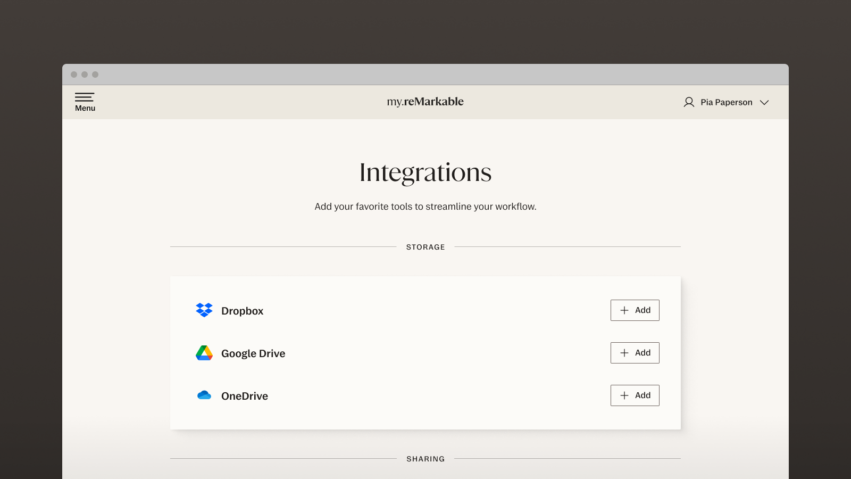
Task: Open the hamburger Menu icon
Action: [x=85, y=97]
